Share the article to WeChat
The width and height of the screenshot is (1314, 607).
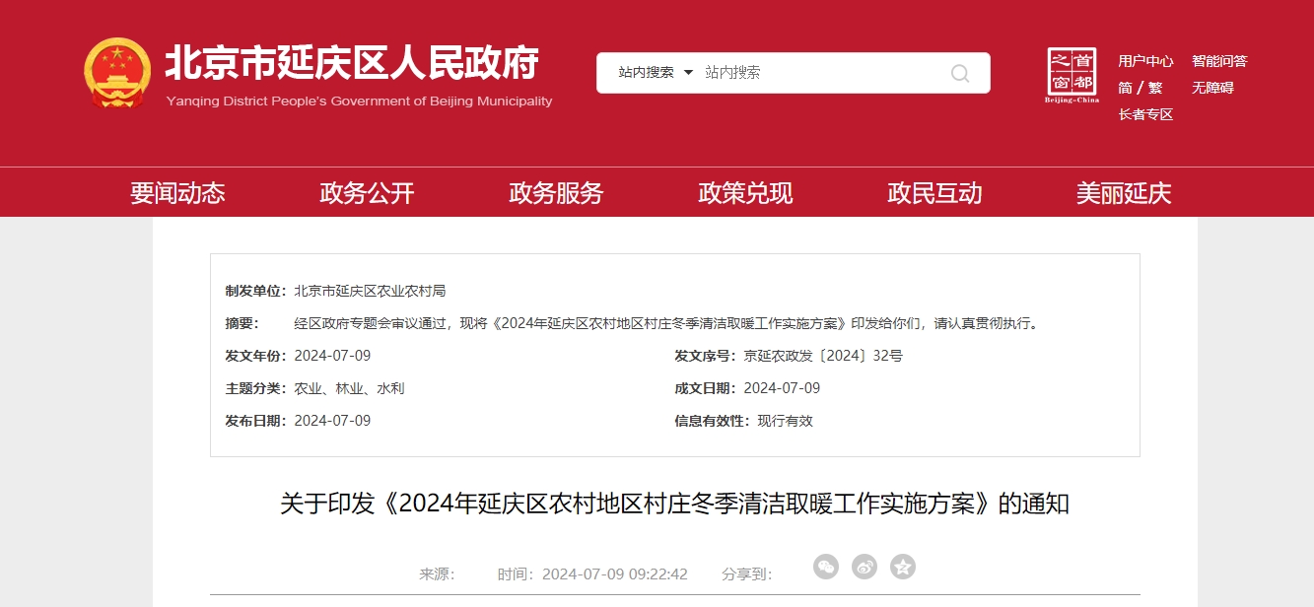tap(826, 567)
